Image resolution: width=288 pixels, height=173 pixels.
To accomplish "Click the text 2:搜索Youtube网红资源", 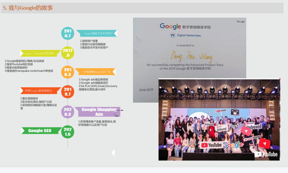I will pyautogui.click(x=19, y=64).
